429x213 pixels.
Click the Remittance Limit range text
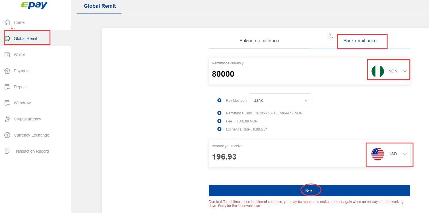point(264,113)
